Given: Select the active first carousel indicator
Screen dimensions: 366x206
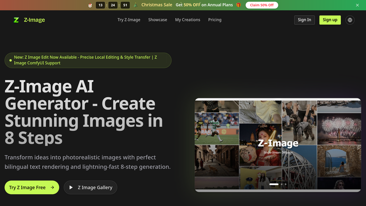Looking at the screenshot, I should click(x=274, y=184).
